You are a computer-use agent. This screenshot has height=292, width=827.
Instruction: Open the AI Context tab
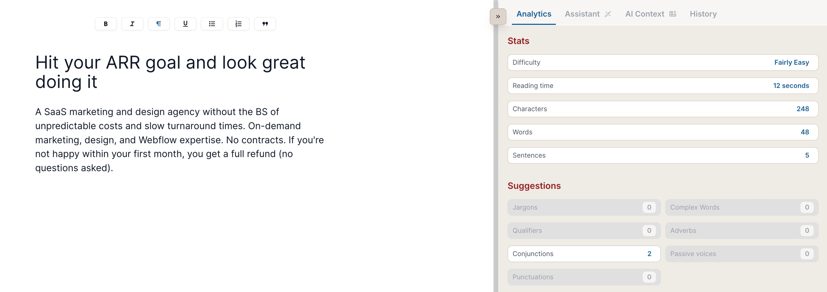pos(651,14)
